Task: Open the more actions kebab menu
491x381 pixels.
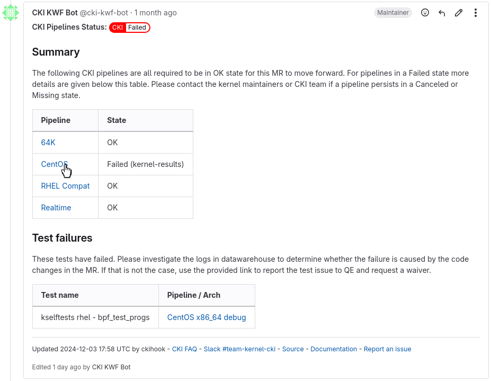Action: (476, 13)
